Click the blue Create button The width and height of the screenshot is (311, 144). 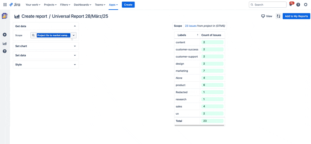tap(128, 5)
